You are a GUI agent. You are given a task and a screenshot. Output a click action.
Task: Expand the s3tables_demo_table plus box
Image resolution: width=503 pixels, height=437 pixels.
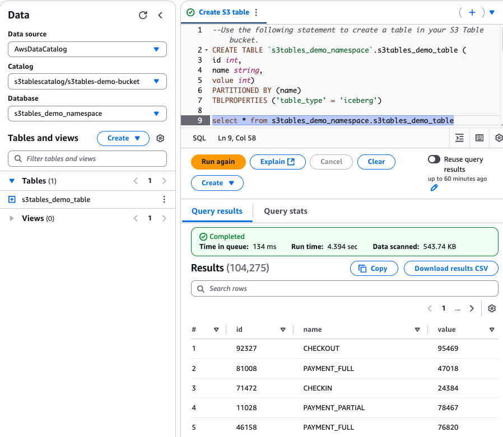tap(12, 199)
